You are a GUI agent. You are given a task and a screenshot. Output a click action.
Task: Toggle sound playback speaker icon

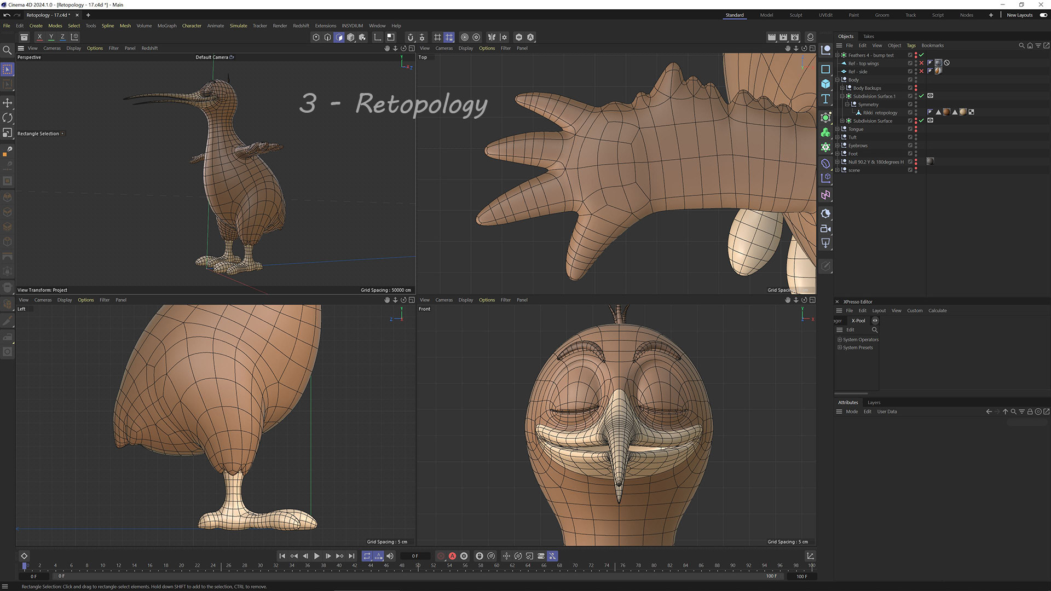point(390,556)
